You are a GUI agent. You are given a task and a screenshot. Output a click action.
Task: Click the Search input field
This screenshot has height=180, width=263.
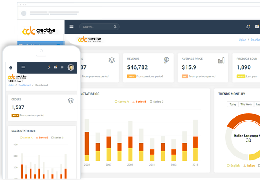[x=99, y=27]
